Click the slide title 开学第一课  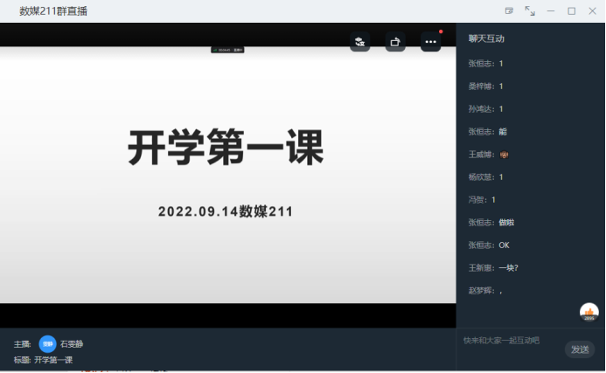tap(226, 148)
